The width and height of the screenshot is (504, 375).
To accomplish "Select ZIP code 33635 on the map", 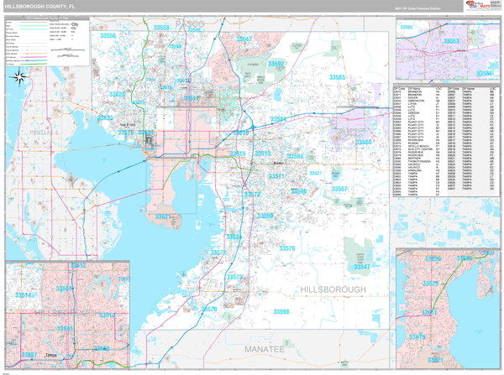I will coord(106,117).
